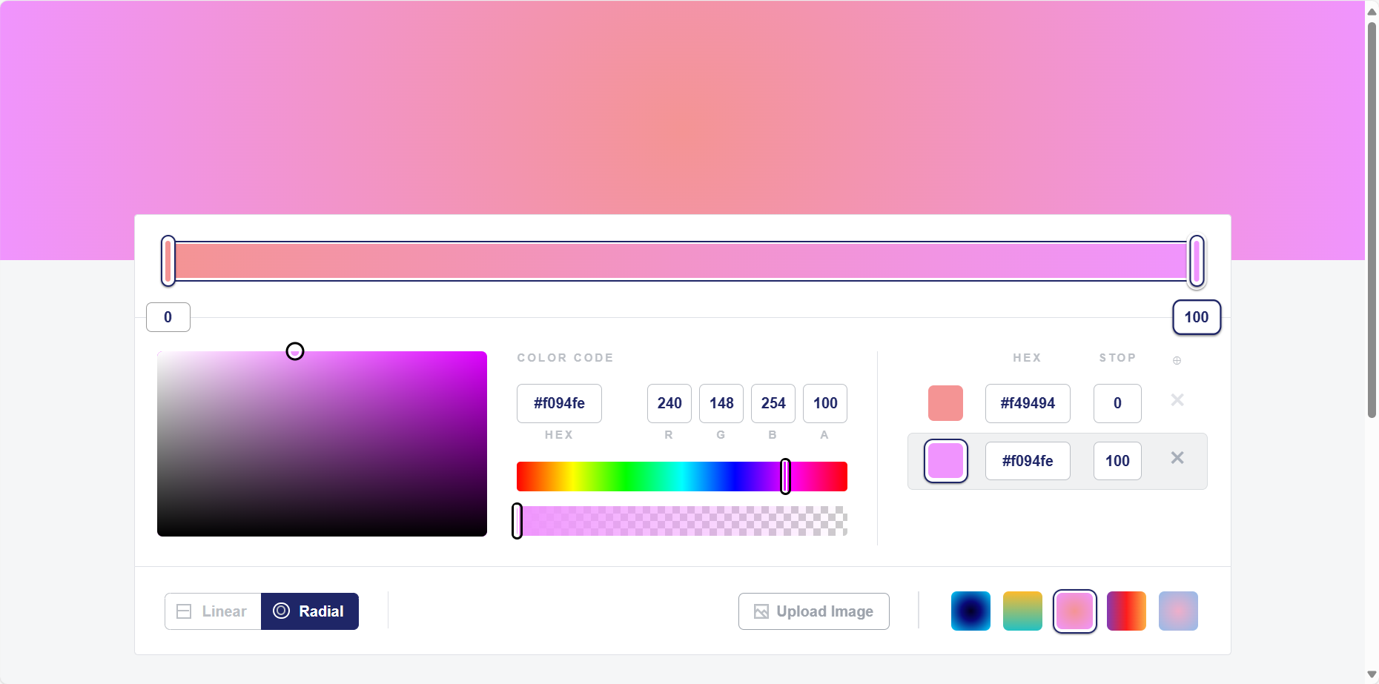Select the right gradient stop handle
The image size is (1379, 684).
1197,261
